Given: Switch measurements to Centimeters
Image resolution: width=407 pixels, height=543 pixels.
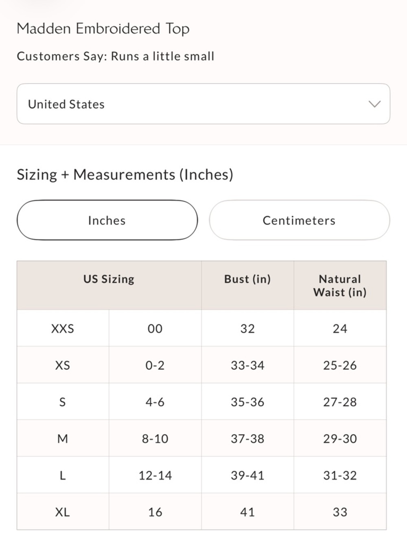Looking at the screenshot, I should (x=299, y=220).
